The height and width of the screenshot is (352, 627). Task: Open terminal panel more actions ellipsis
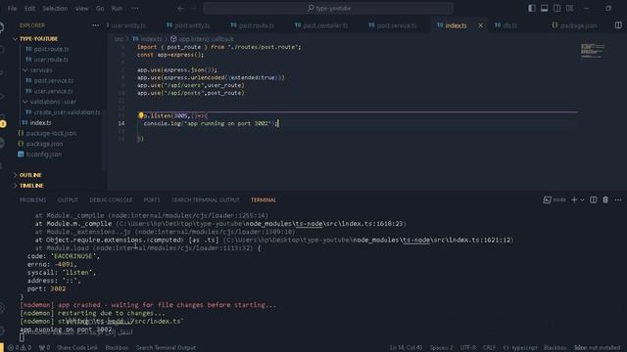[618, 199]
